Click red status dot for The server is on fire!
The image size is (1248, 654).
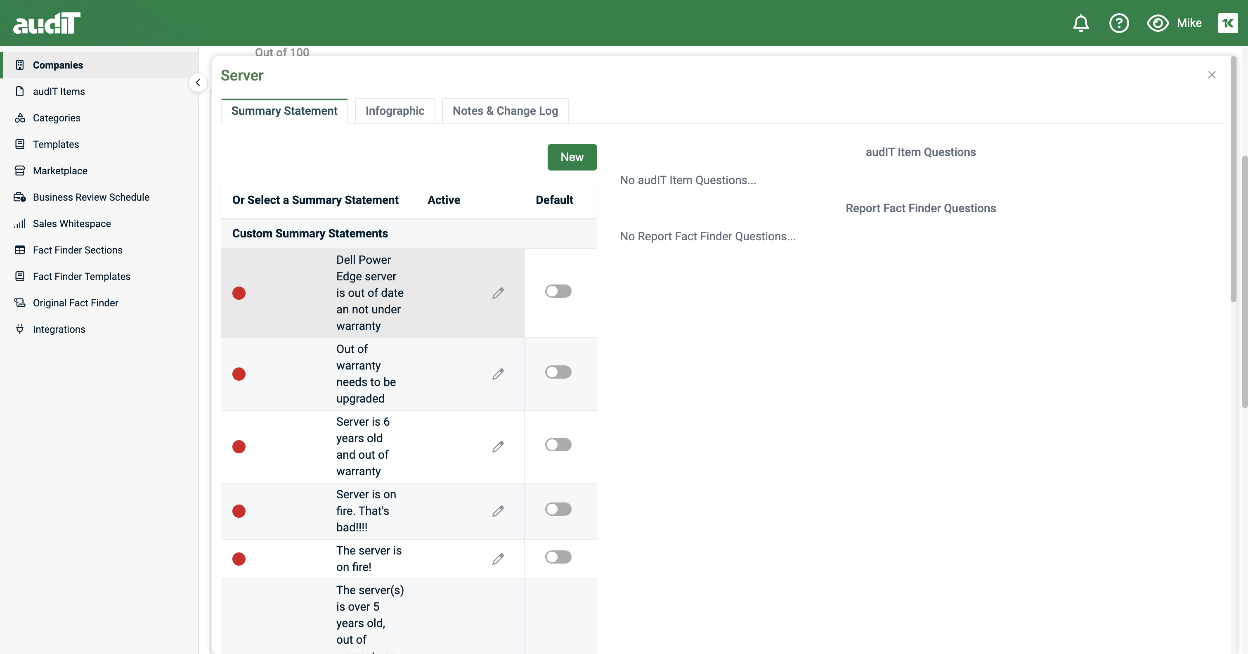coord(239,559)
